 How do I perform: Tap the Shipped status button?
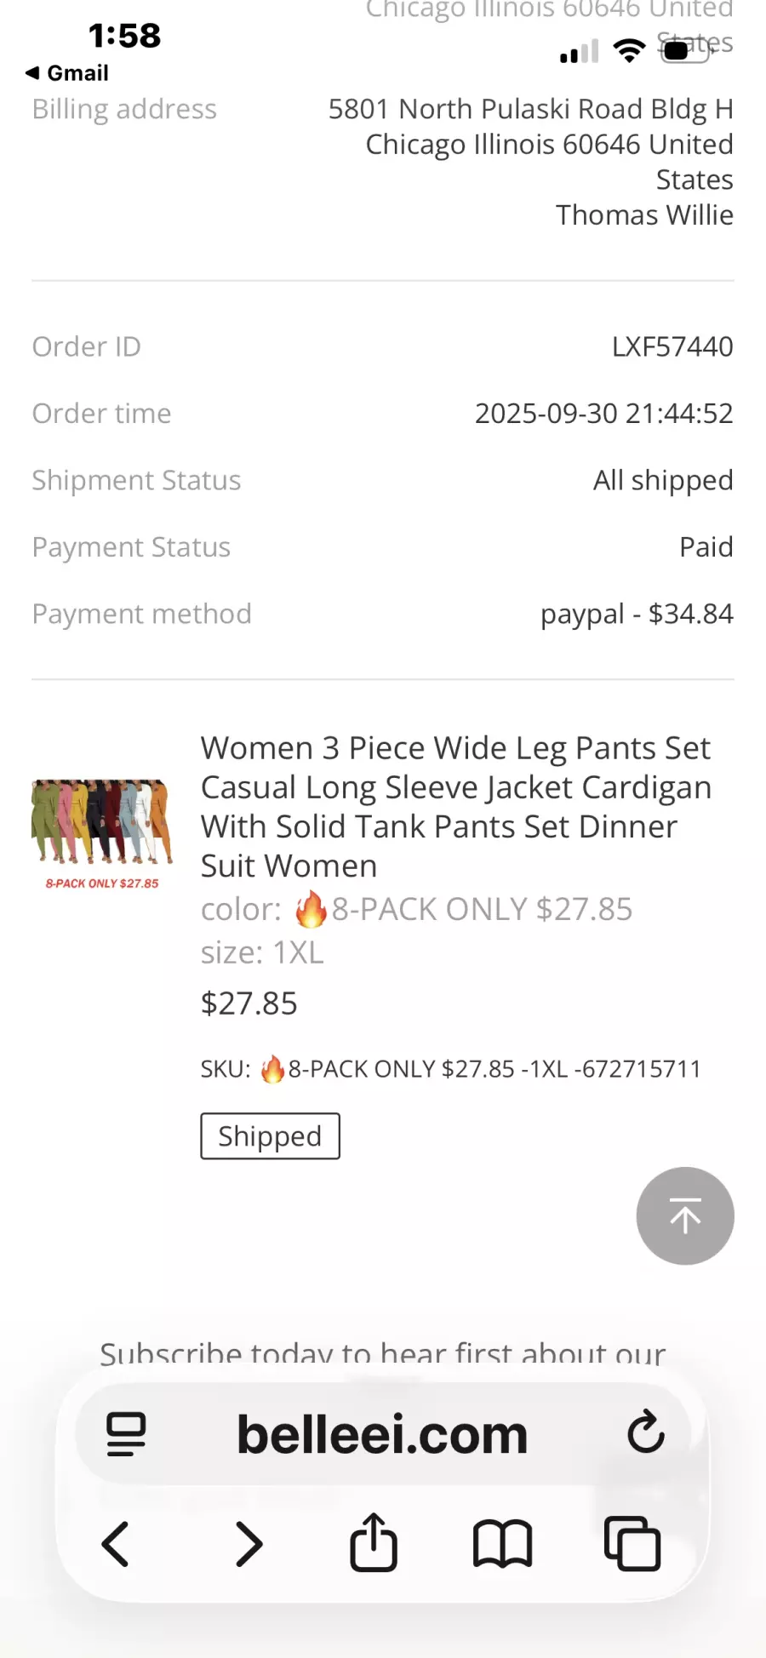click(270, 1136)
